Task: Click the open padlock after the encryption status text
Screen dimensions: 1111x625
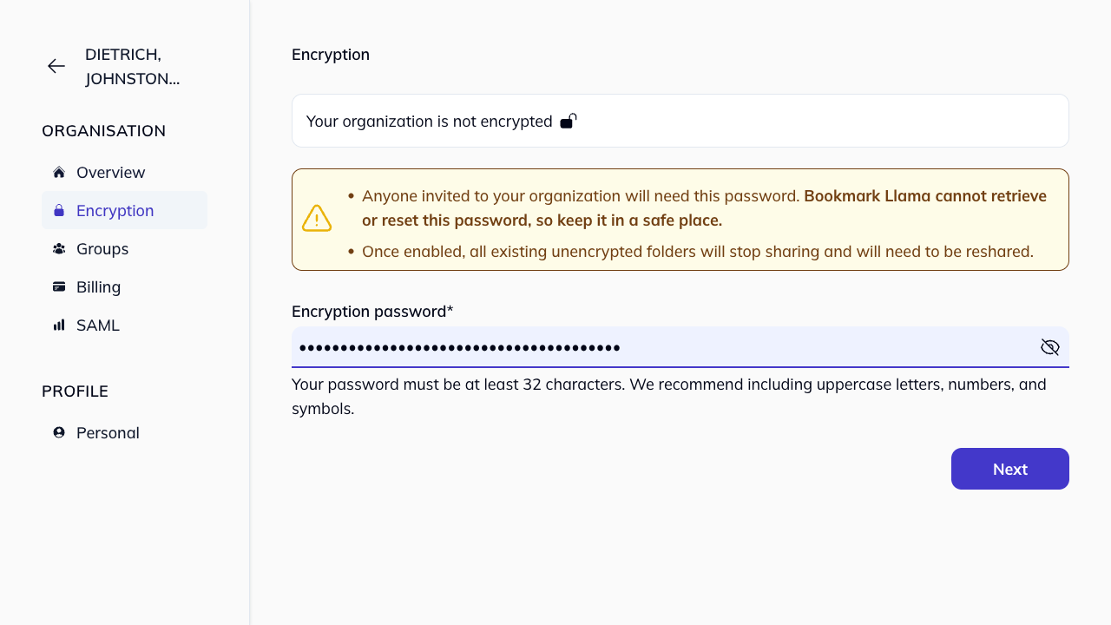Action: click(x=568, y=121)
